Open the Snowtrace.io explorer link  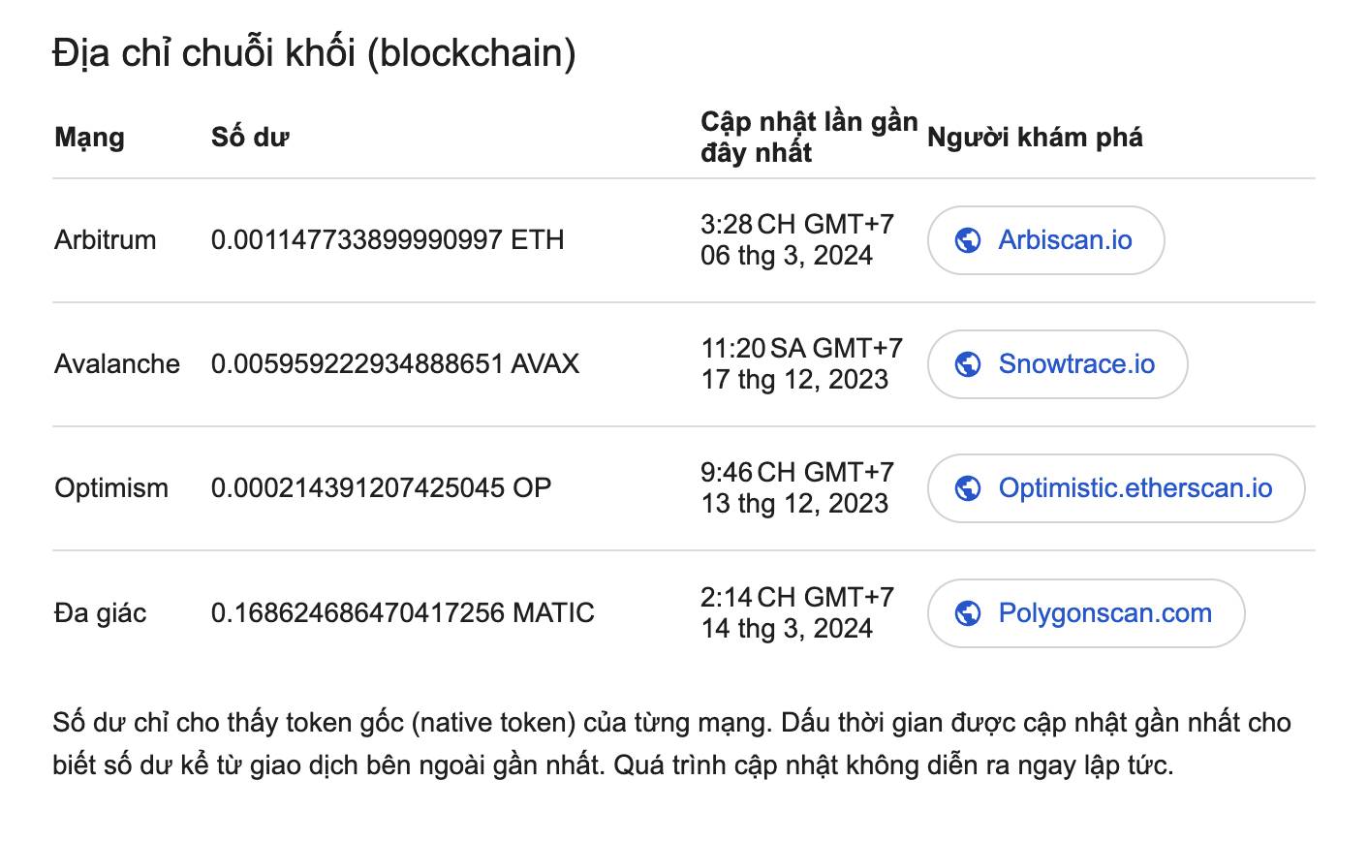click(x=1058, y=364)
